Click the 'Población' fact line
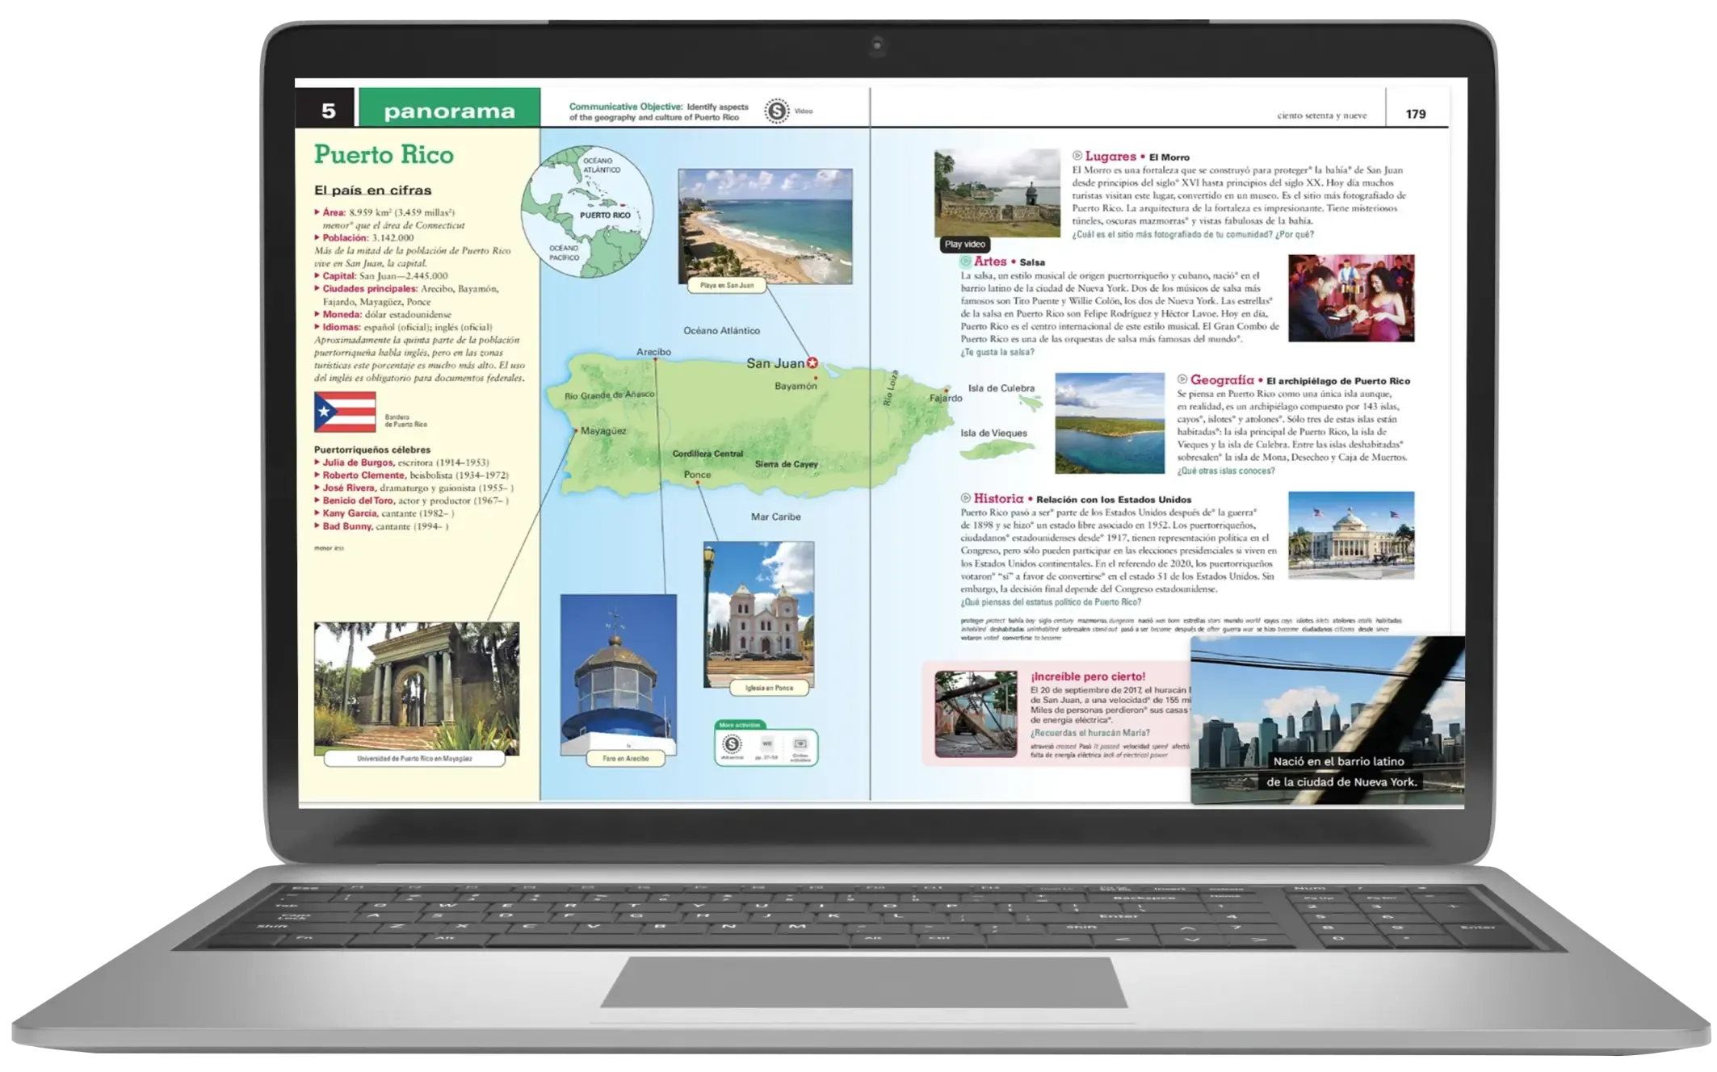This screenshot has width=1717, height=1072. (364, 238)
